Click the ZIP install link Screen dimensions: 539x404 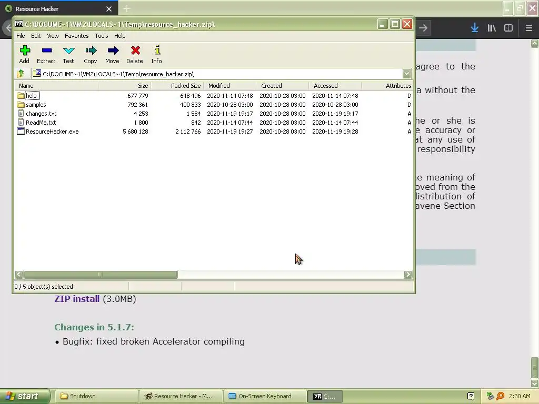pos(77,299)
